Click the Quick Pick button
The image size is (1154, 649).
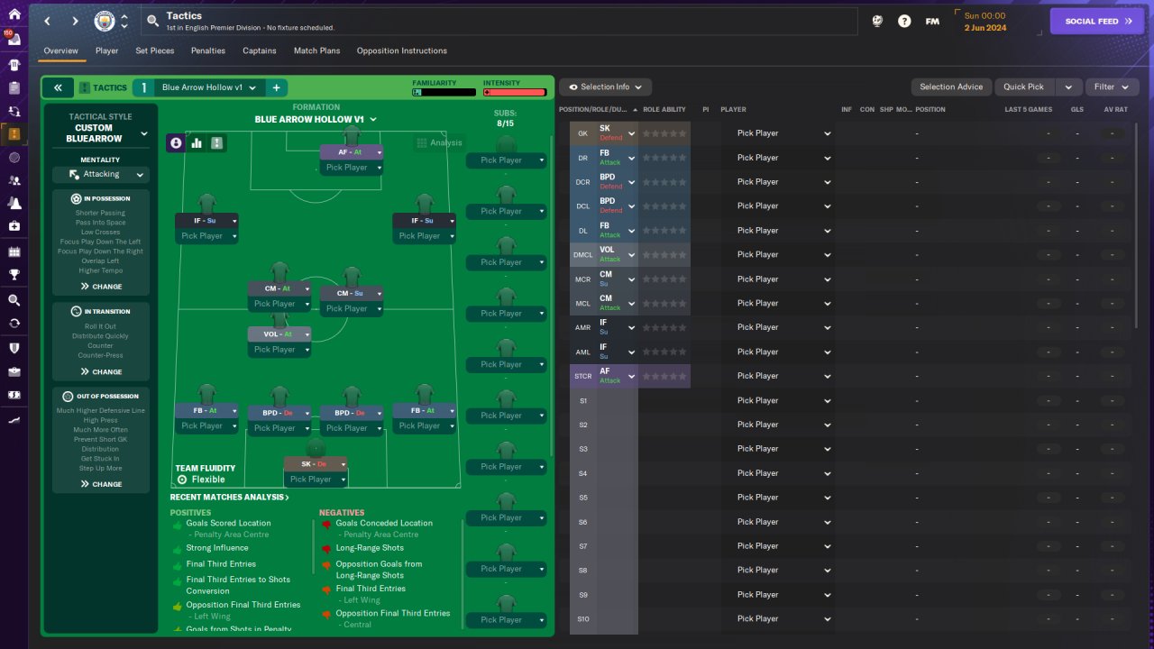(x=1024, y=87)
